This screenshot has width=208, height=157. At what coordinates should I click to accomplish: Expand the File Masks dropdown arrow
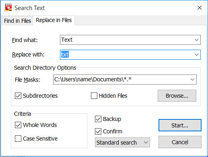click(x=192, y=79)
